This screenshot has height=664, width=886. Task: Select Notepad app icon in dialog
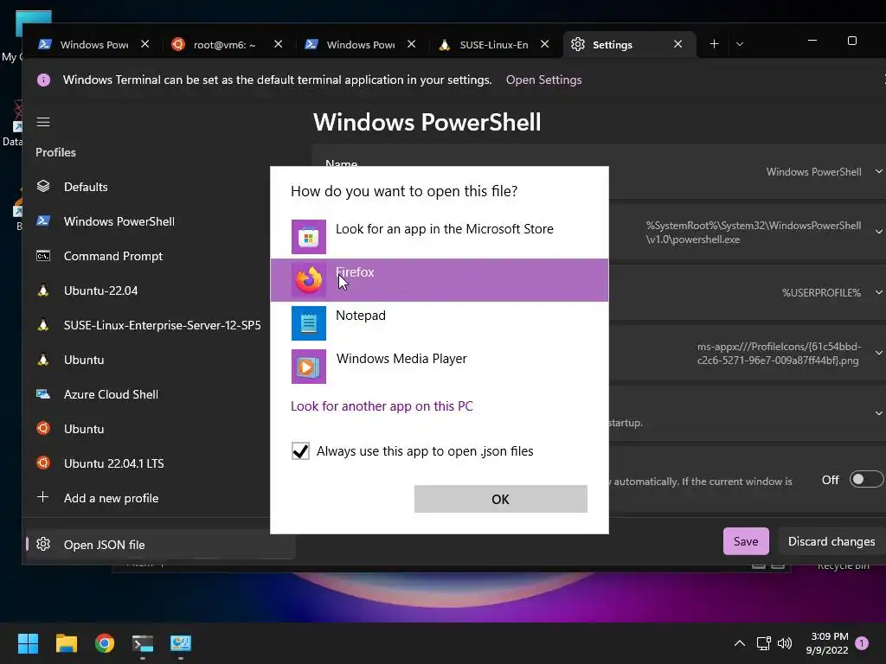309,323
